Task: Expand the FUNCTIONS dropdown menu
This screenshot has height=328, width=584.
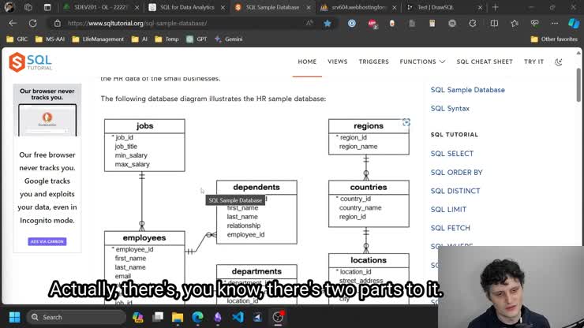Action: [x=422, y=61]
